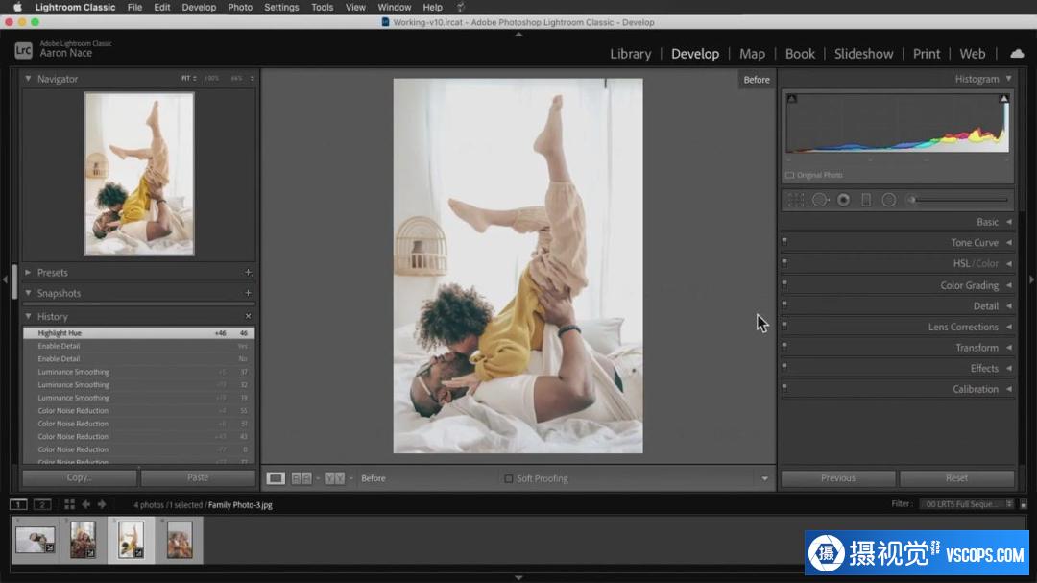The image size is (1037, 583).
Task: Hide the top module picker arrow
Action: pyautogui.click(x=518, y=34)
